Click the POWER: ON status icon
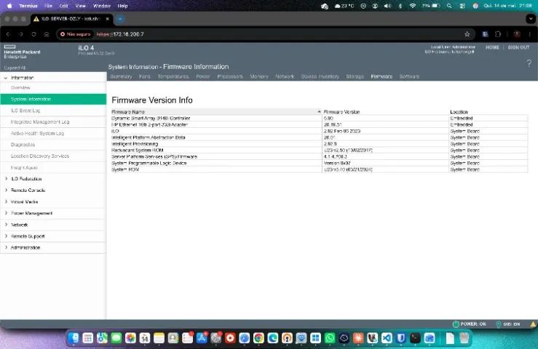 tap(456, 324)
